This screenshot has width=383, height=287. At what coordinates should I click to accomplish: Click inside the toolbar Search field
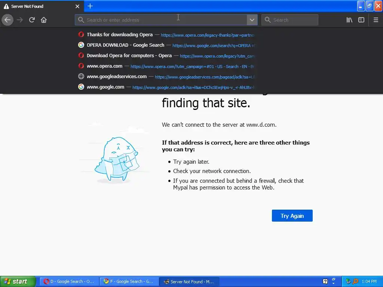pyautogui.click(x=290, y=20)
